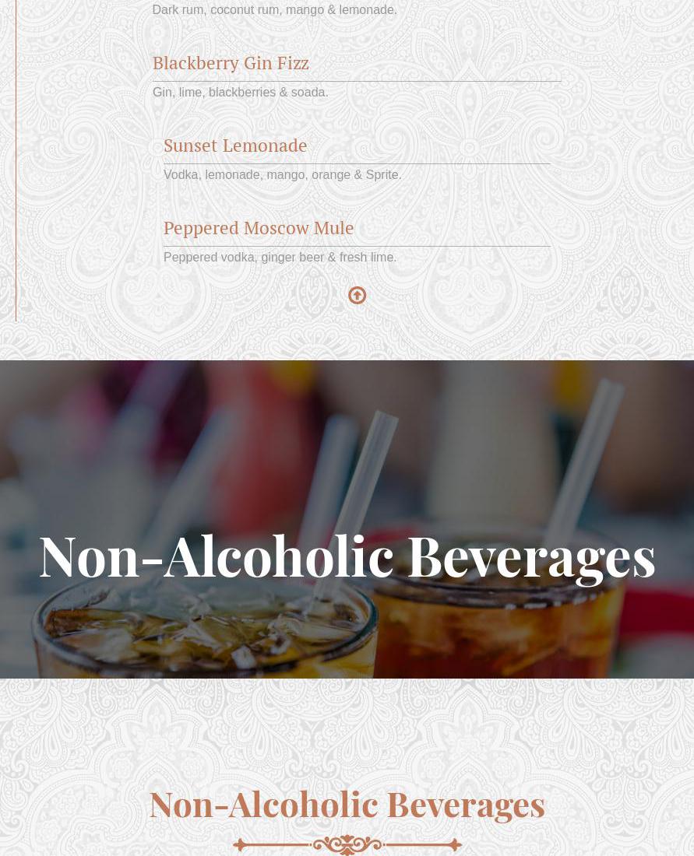
Task: Click the vodka, lemonade, mango description text
Action: tap(283, 174)
